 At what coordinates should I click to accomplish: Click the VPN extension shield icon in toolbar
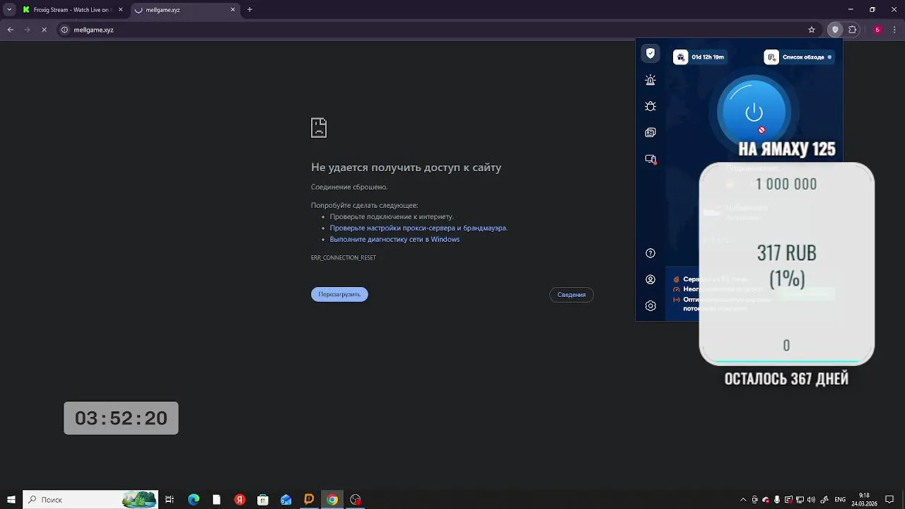click(835, 30)
